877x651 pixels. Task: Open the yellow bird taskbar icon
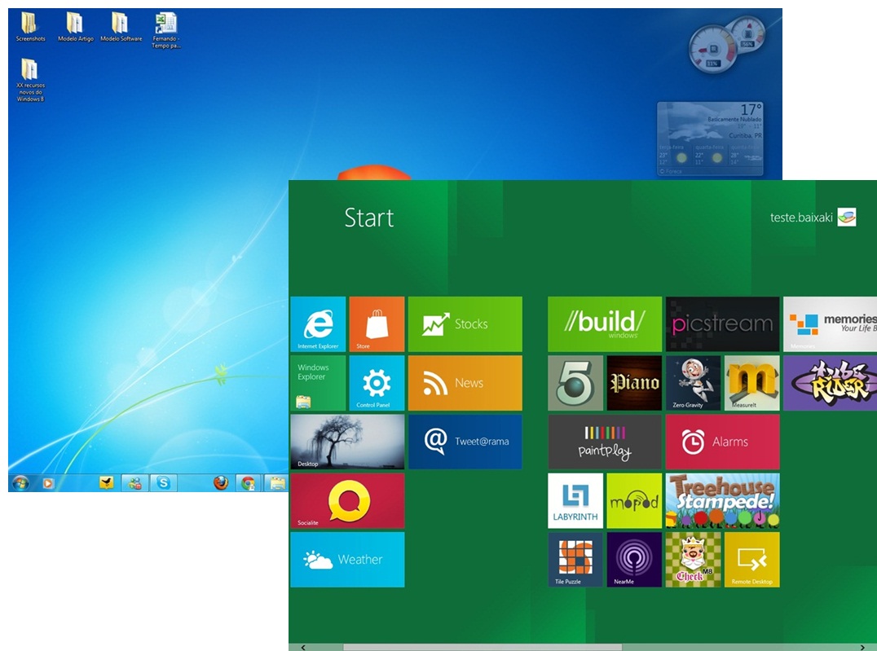coord(106,482)
